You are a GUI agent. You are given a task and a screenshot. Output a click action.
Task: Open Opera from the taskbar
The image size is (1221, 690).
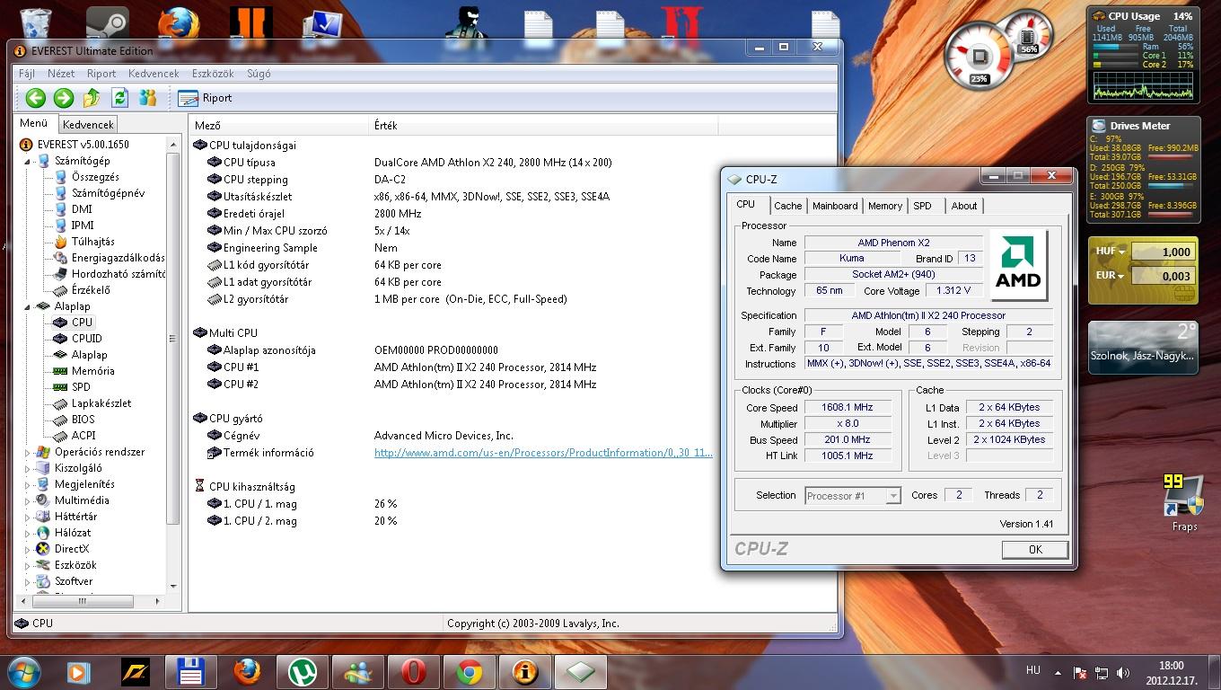click(x=413, y=671)
